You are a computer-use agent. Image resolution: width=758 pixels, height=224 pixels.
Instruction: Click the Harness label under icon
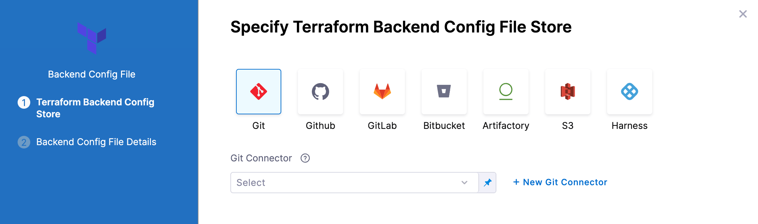click(630, 126)
